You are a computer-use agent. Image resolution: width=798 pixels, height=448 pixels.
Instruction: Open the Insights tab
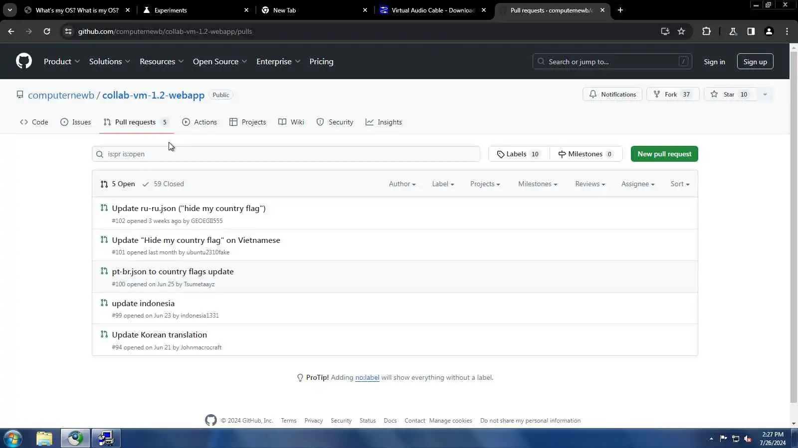(x=384, y=122)
